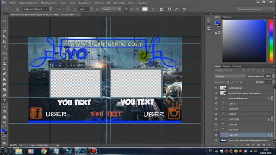The width and height of the screenshot is (276, 155).
Task: Select the Pen tool
Action: pyautogui.click(x=4, y=96)
